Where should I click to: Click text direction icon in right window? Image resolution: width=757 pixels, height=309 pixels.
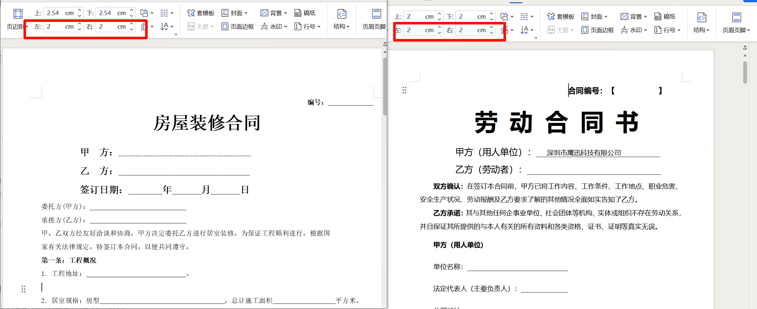tap(524, 30)
